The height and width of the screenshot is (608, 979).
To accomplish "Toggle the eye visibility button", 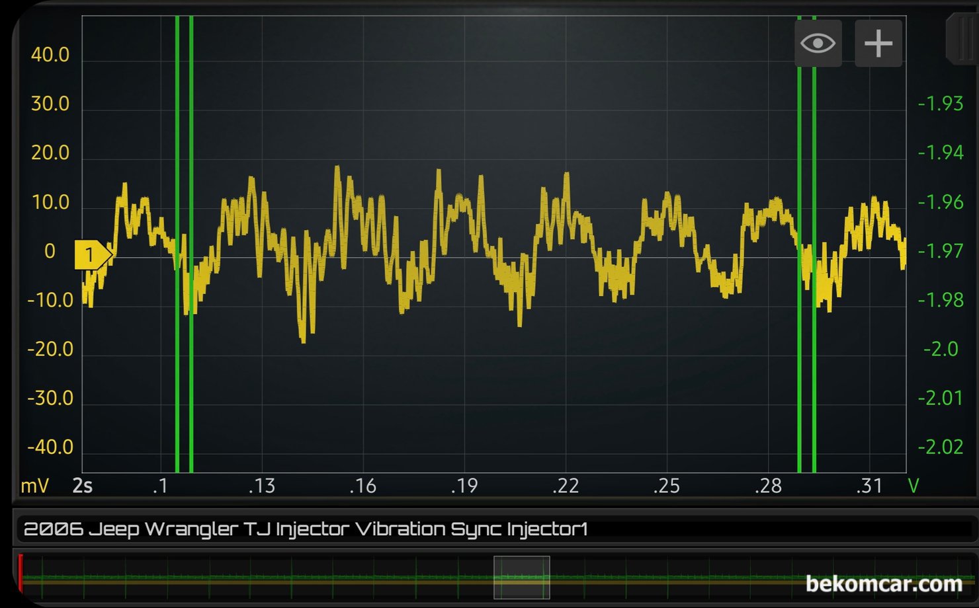I will (818, 44).
